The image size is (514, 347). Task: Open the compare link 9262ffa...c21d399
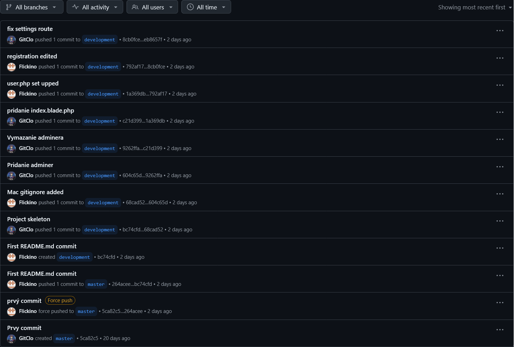point(142,148)
